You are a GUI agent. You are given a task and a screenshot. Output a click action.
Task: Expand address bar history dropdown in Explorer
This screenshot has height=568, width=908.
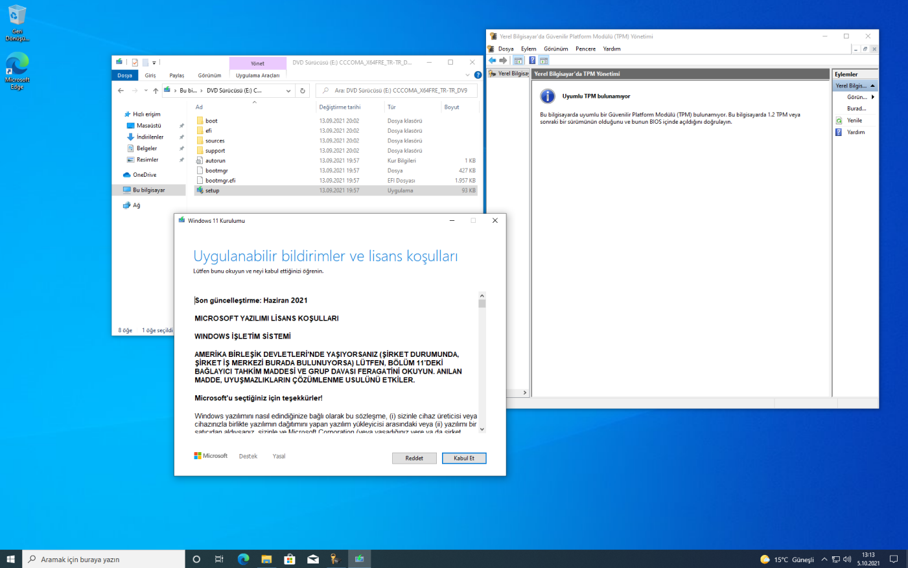[x=288, y=91]
